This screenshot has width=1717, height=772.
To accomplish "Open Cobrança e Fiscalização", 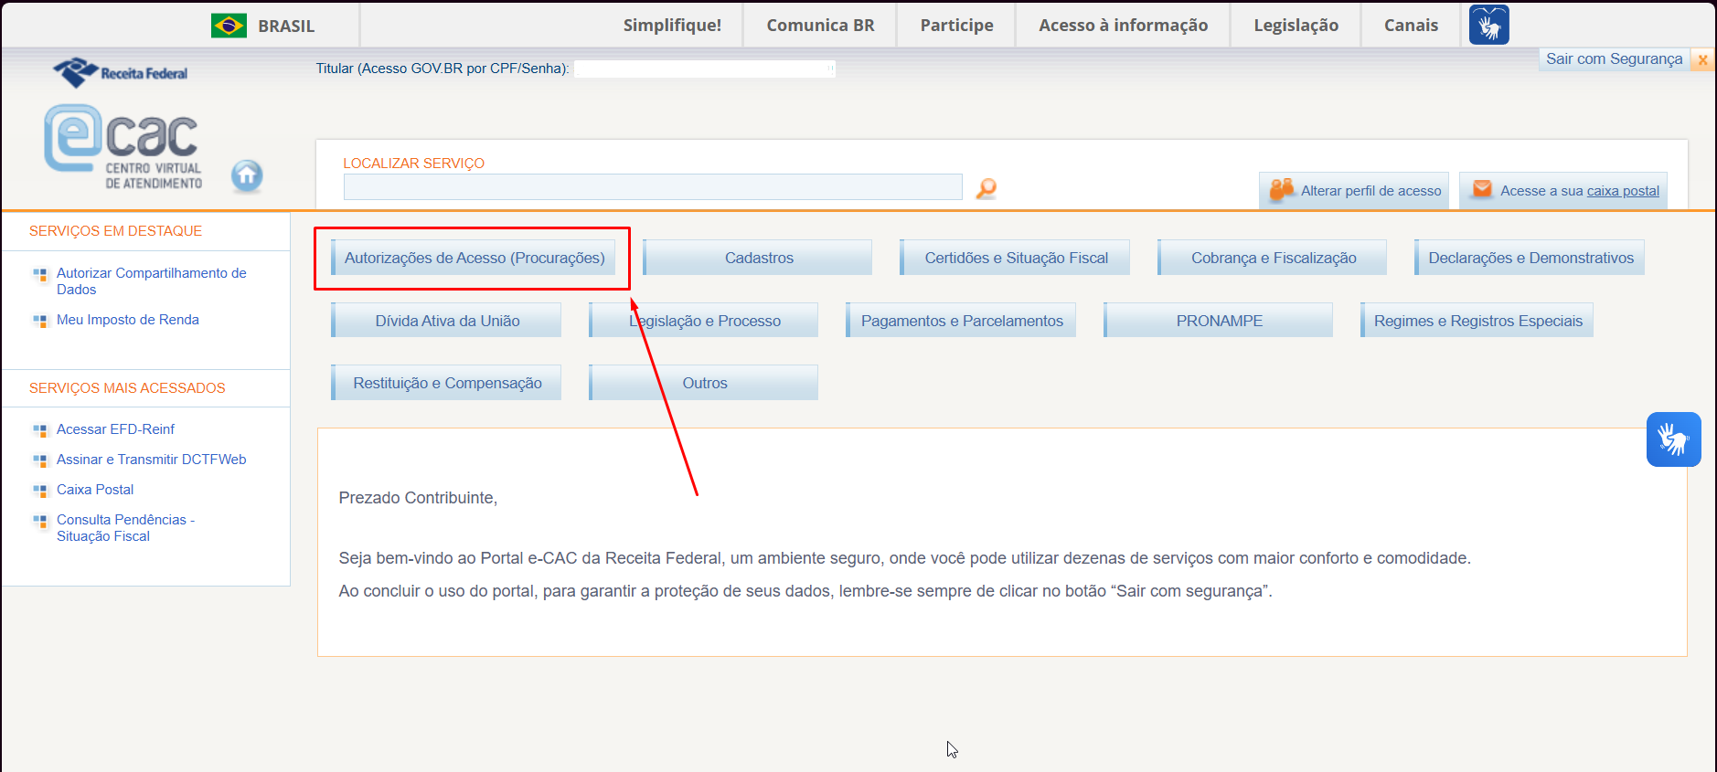I will 1273,259.
